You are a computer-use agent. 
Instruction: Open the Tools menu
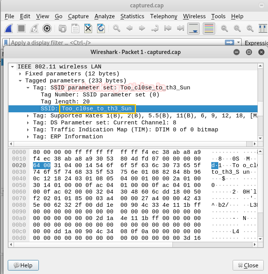(218, 16)
